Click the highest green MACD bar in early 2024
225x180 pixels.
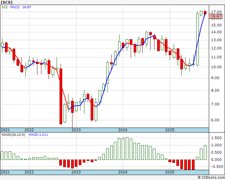(127, 149)
